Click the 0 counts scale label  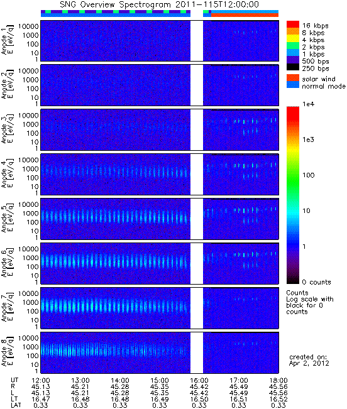tap(316, 282)
